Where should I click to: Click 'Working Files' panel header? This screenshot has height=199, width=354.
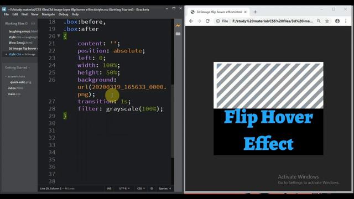[x=15, y=23]
